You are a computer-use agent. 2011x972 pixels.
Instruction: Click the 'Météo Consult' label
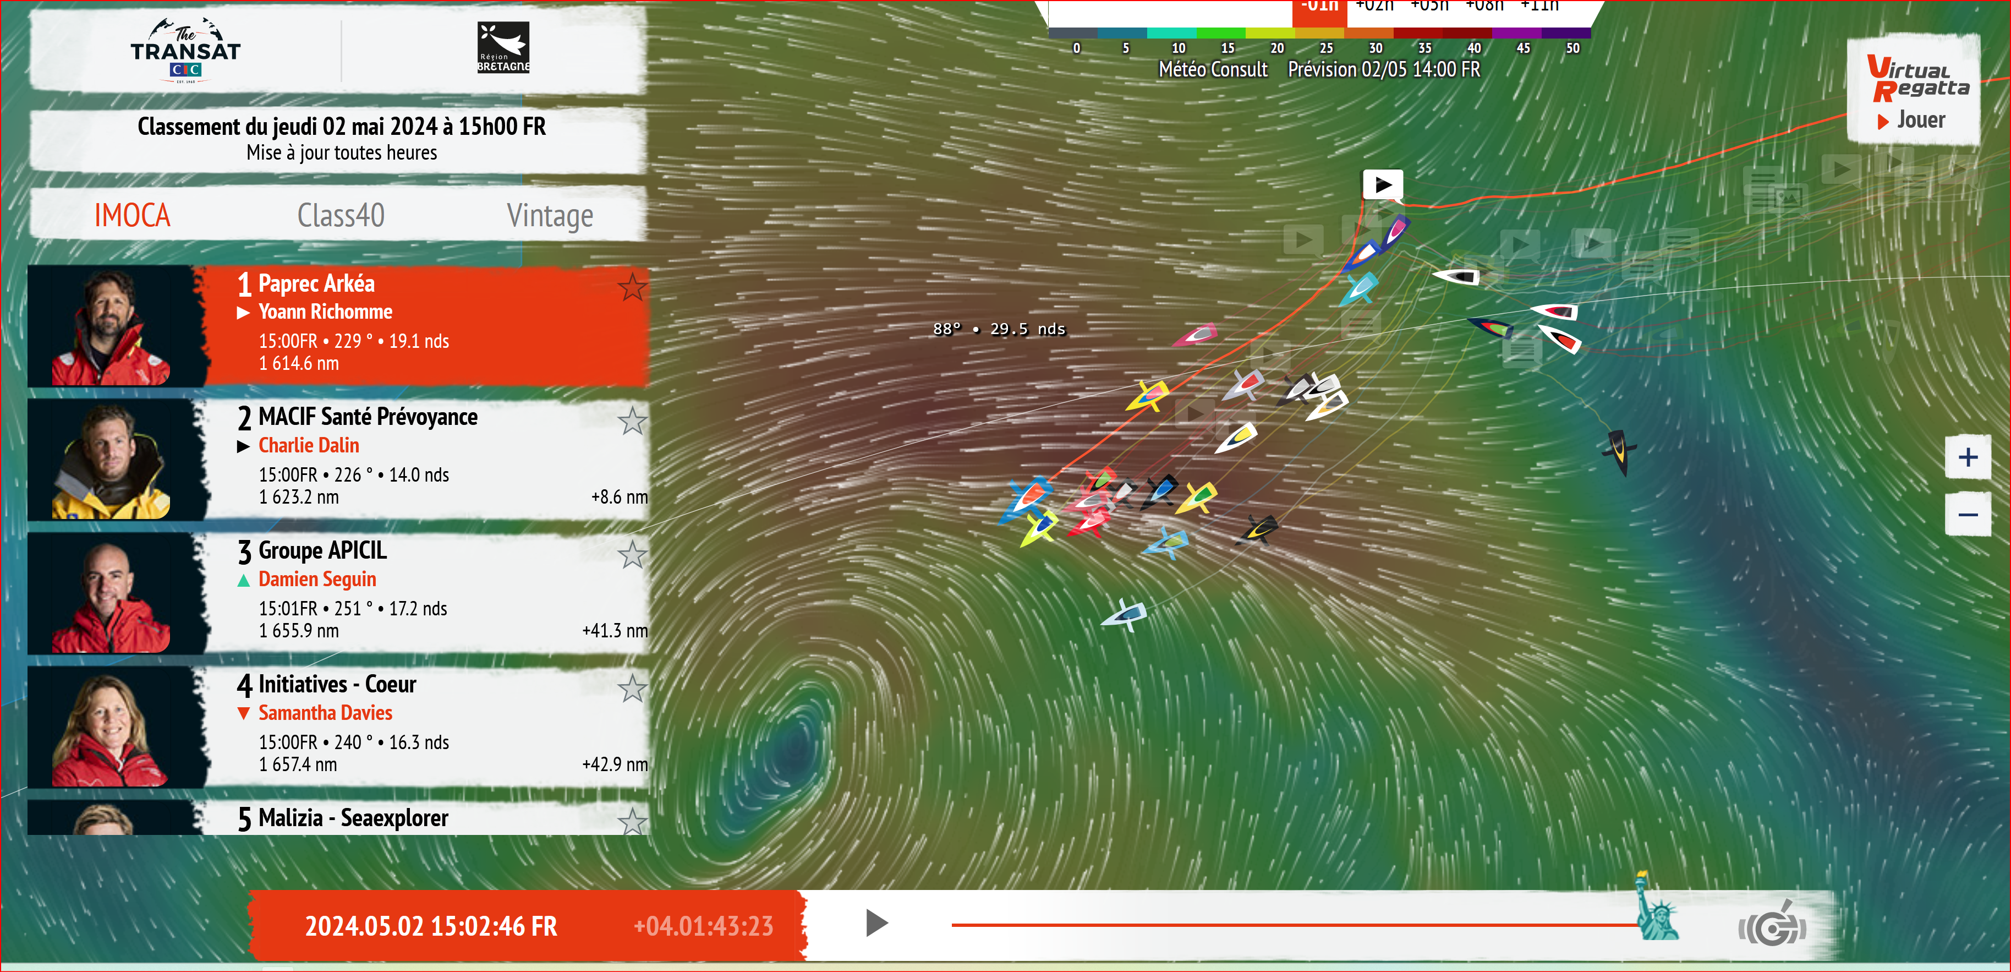(x=1212, y=69)
